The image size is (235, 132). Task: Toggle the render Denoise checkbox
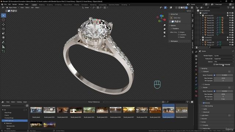[204, 103]
